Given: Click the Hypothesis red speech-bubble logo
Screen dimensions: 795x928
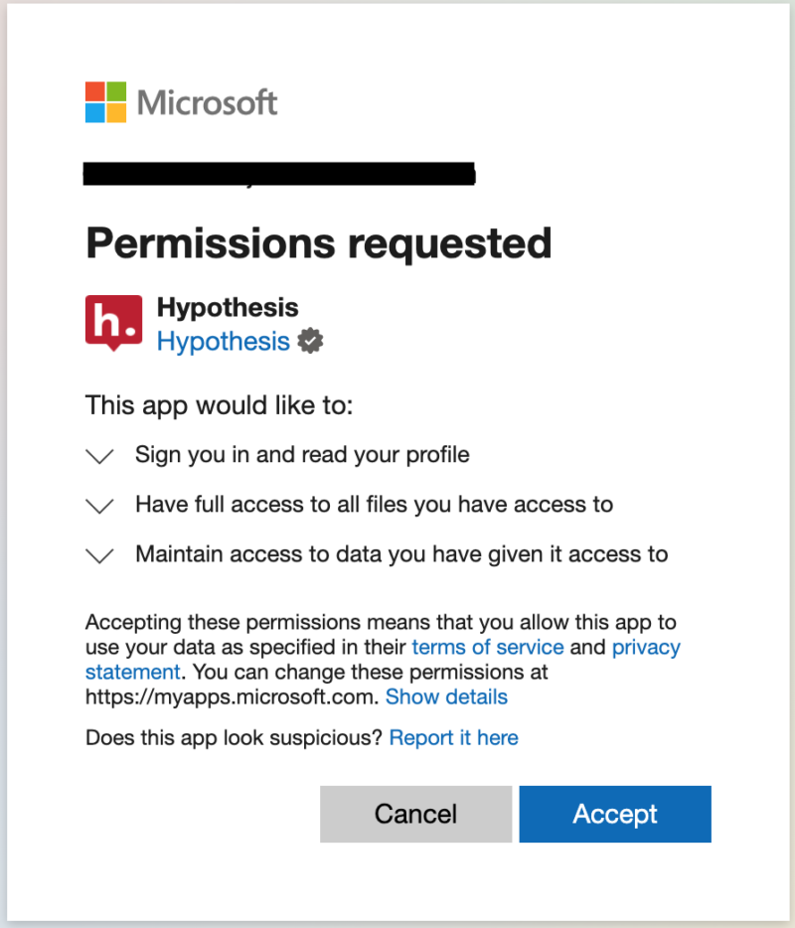Looking at the screenshot, I should (112, 322).
